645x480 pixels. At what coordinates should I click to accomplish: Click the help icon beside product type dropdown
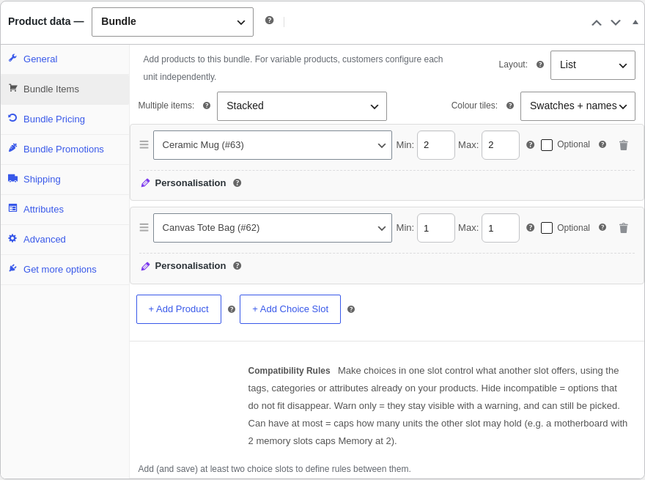[x=270, y=21]
